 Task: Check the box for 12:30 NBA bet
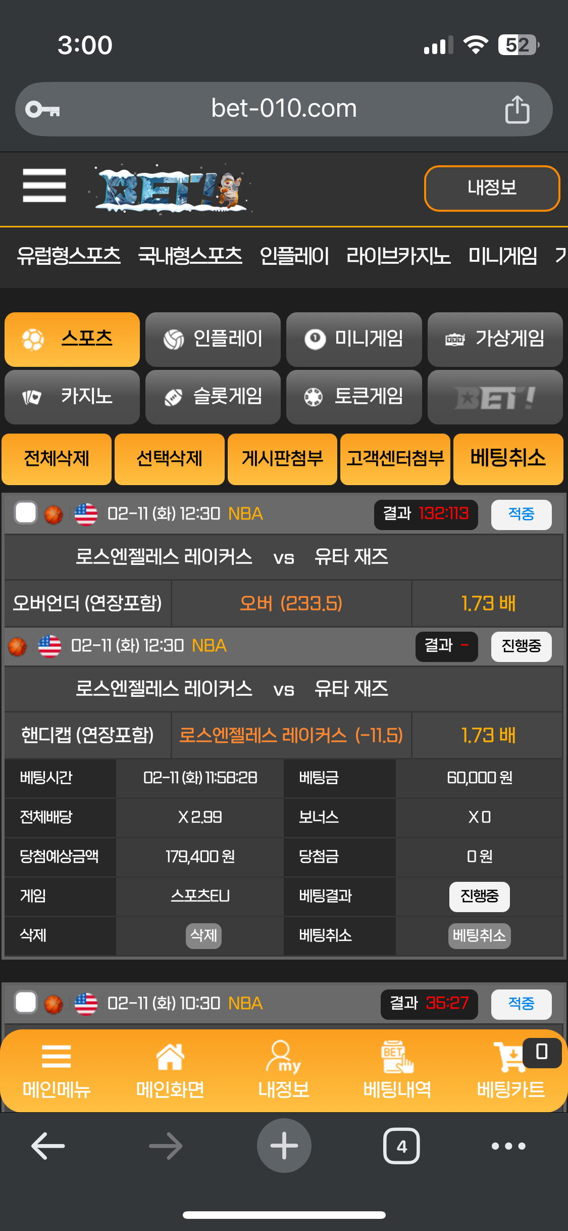click(x=26, y=513)
